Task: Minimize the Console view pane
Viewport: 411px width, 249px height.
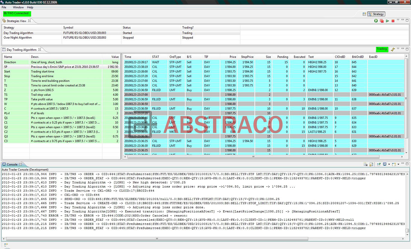Action: tap(403, 164)
